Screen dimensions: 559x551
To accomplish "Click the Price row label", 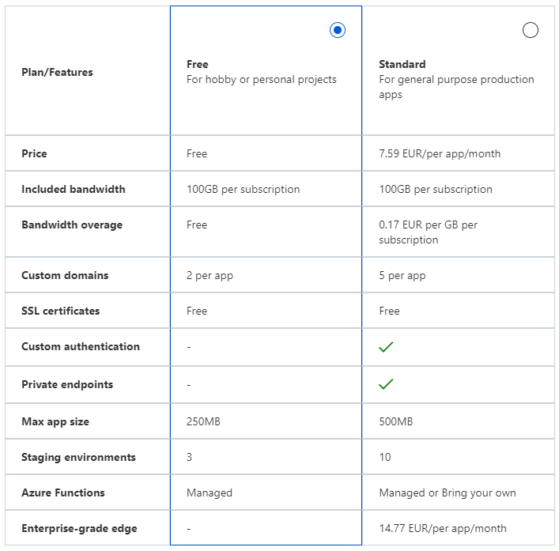I will pos(34,153).
